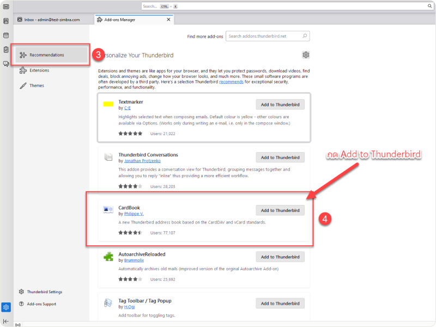Open the Recommendations category
The image size is (436, 327).
click(x=52, y=55)
